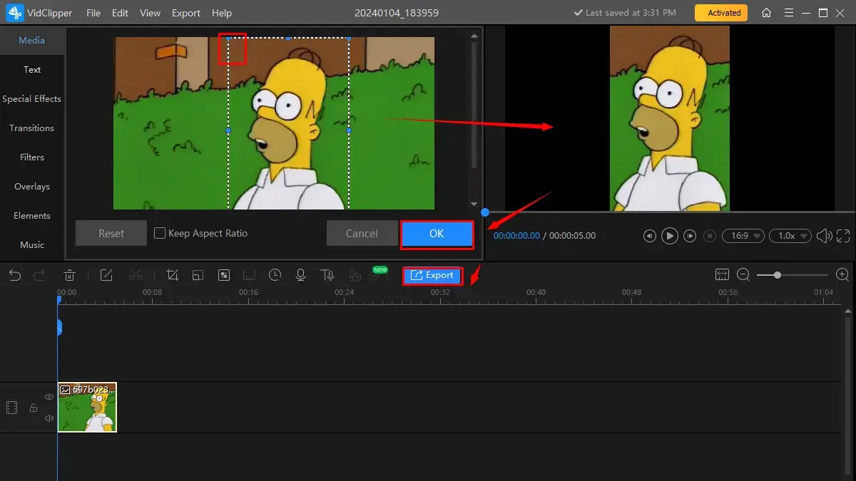This screenshot has width=856, height=481.
Task: Open the File menu
Action: (93, 13)
